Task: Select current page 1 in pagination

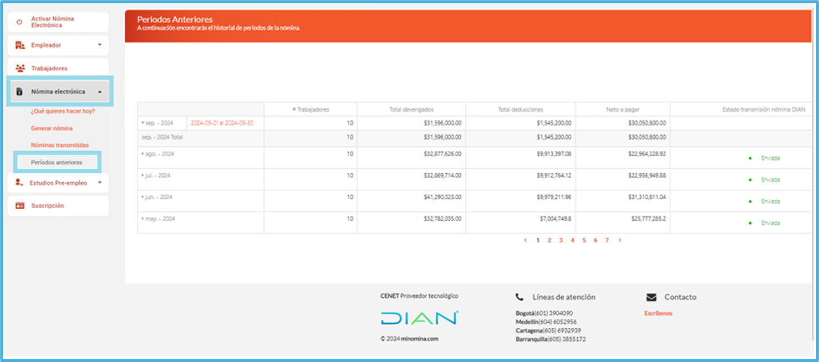Action: pyautogui.click(x=538, y=240)
